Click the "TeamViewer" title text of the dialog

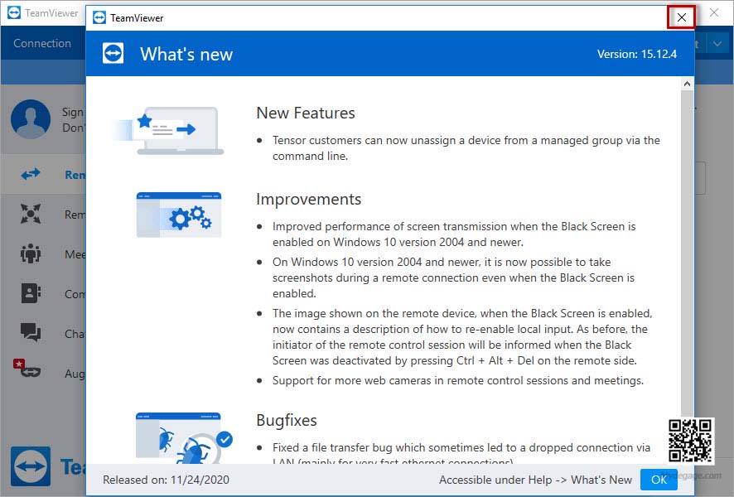pyautogui.click(x=137, y=17)
